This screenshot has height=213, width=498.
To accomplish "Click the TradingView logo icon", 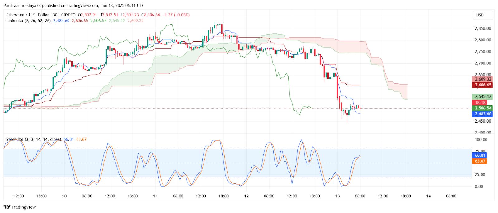I will (7, 207).
